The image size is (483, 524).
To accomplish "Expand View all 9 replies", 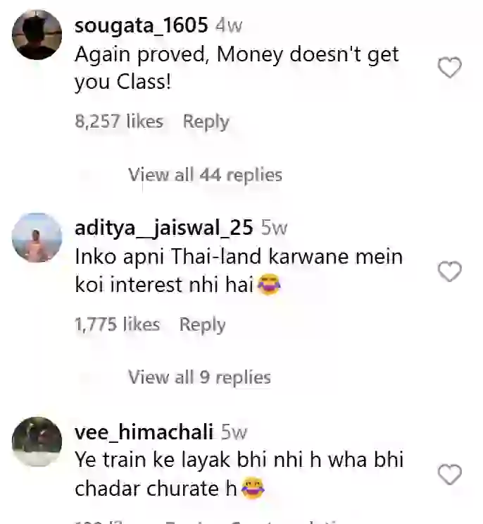I will [199, 377].
